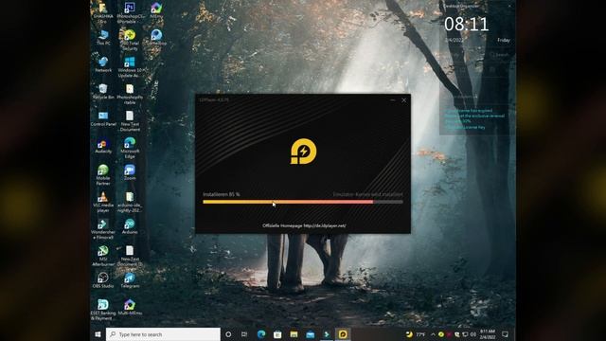Image resolution: width=606 pixels, height=341 pixels.
Task: Click the Type here to search box
Action: tap(163, 334)
